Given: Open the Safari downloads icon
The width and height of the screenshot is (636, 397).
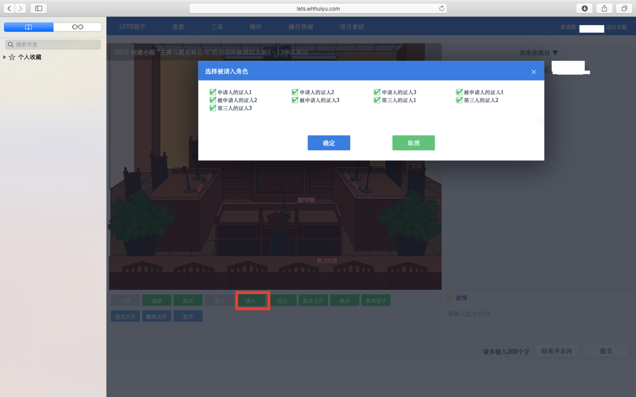Looking at the screenshot, I should [584, 9].
